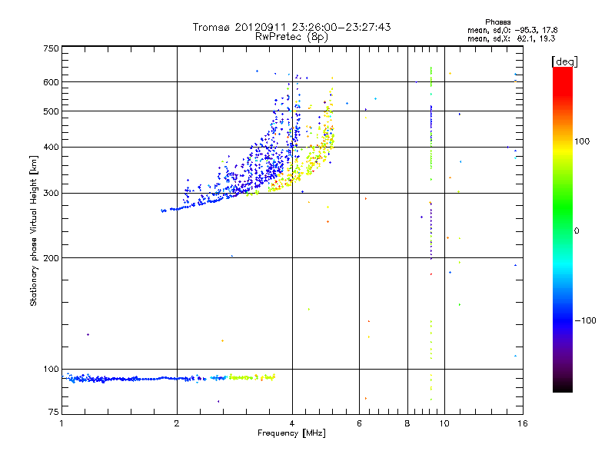Click the '-100' colorbar tick label
Viewport: 615px width, 461px height.
coord(586,320)
